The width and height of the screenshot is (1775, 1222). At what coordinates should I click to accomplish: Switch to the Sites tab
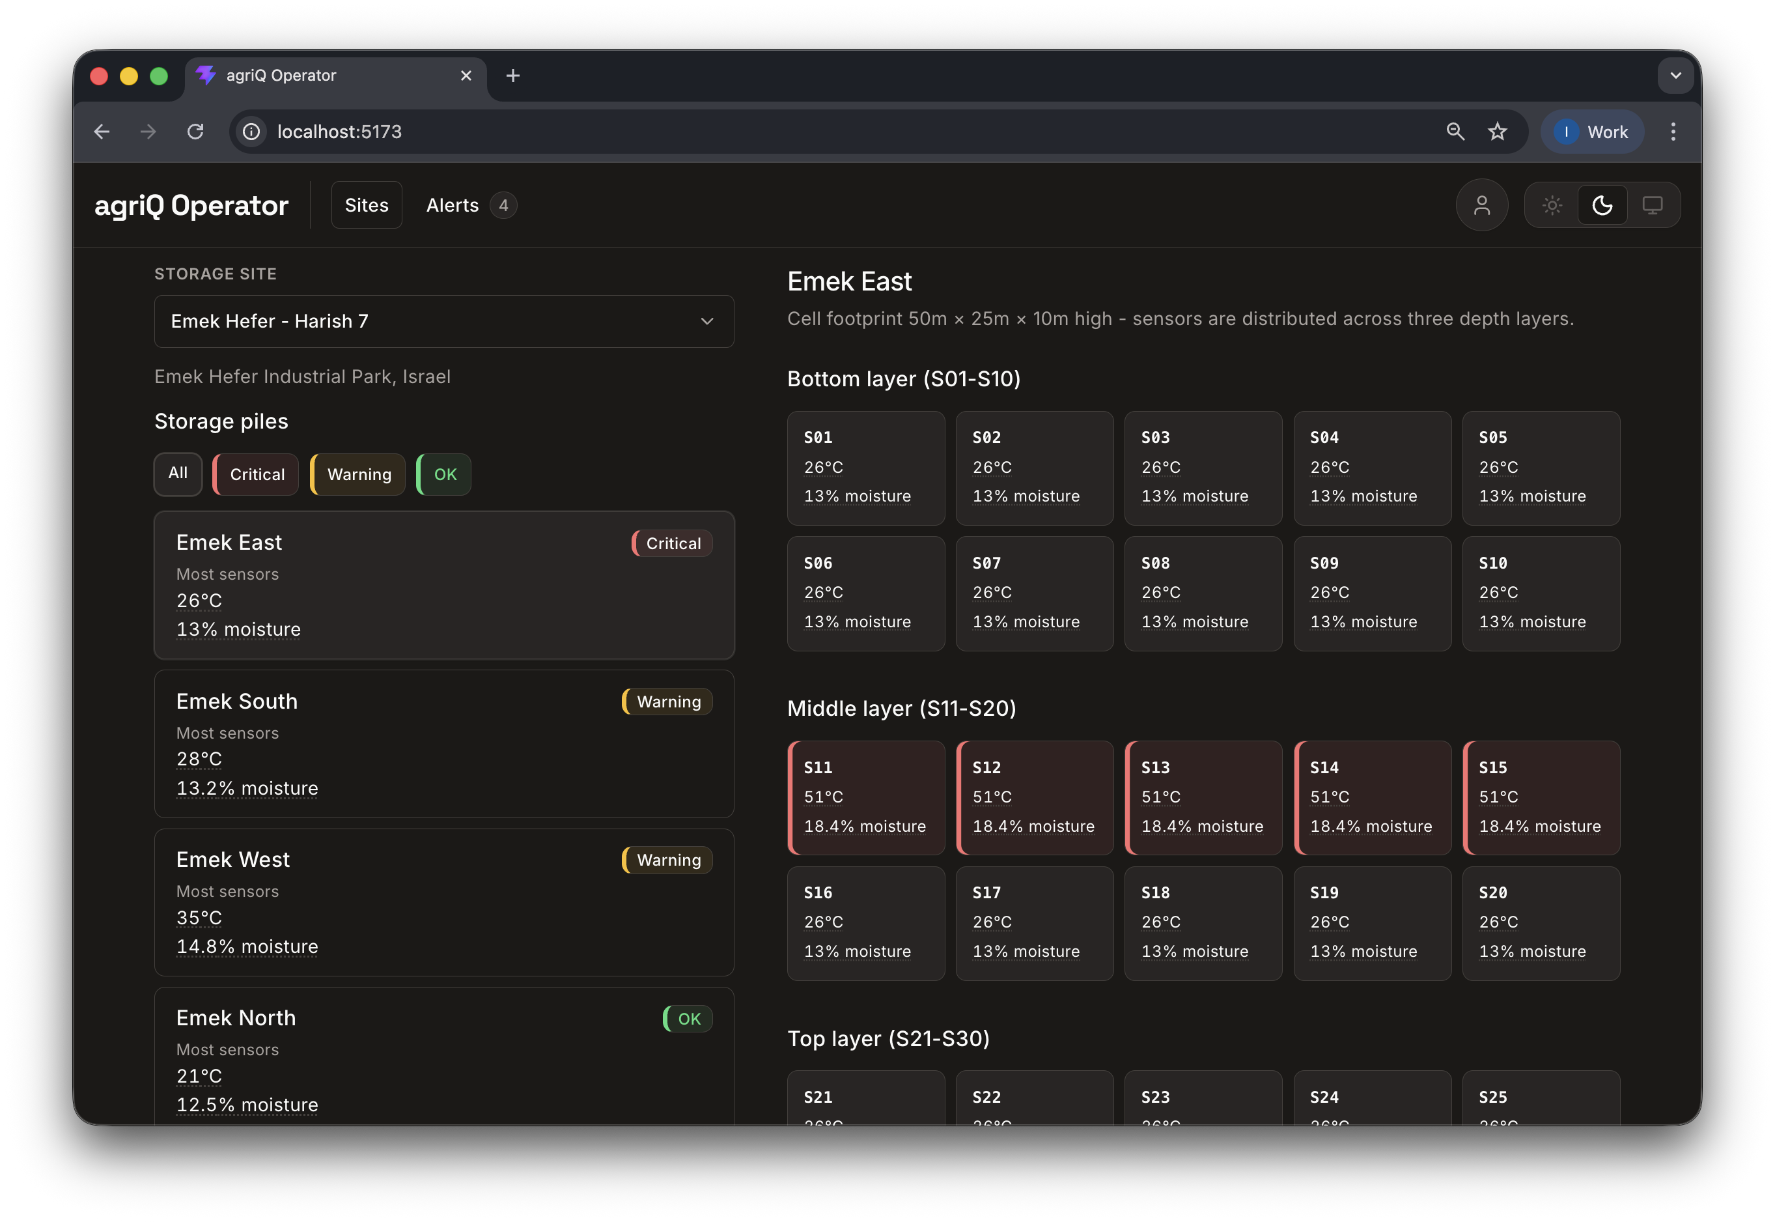click(367, 205)
